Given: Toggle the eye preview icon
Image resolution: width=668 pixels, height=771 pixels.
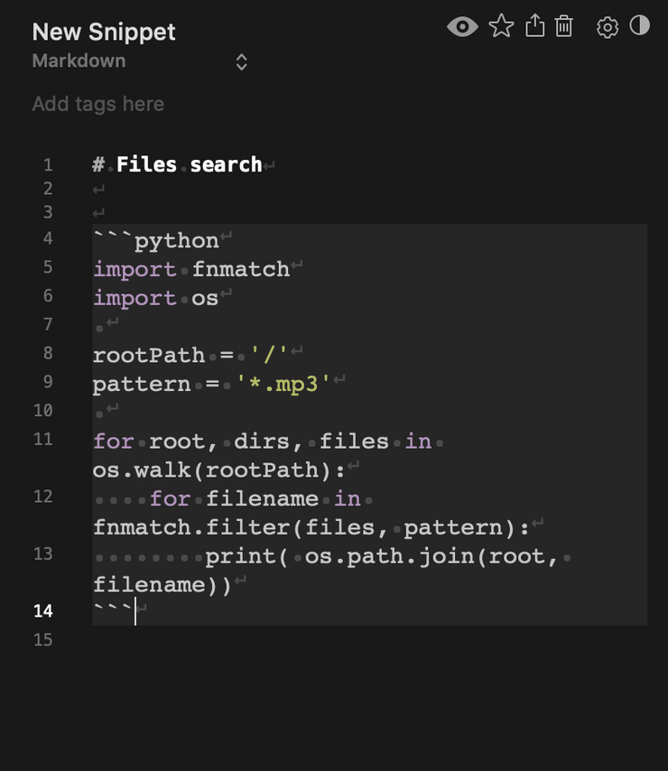Looking at the screenshot, I should (x=462, y=26).
